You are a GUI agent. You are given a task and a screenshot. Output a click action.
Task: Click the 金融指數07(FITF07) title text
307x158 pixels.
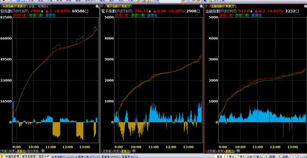coord(221,11)
